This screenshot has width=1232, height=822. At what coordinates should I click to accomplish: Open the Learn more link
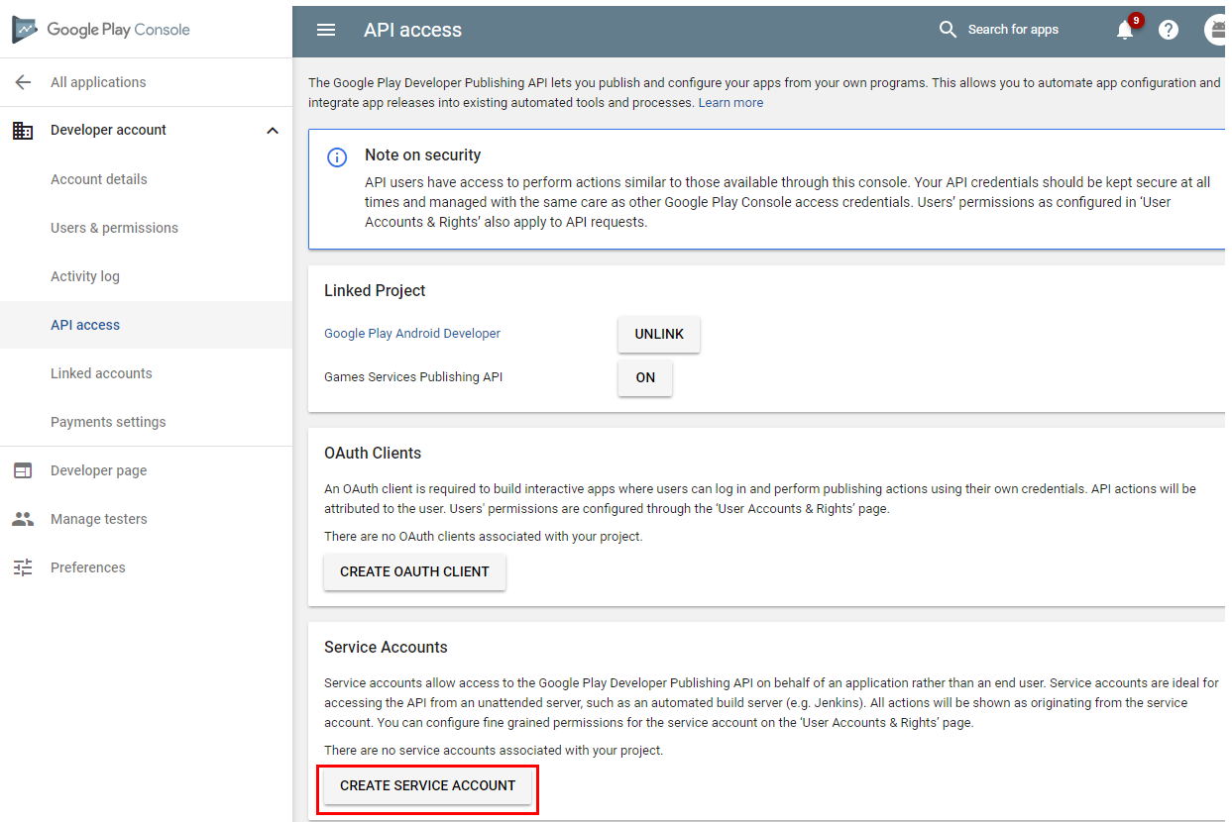coord(730,102)
